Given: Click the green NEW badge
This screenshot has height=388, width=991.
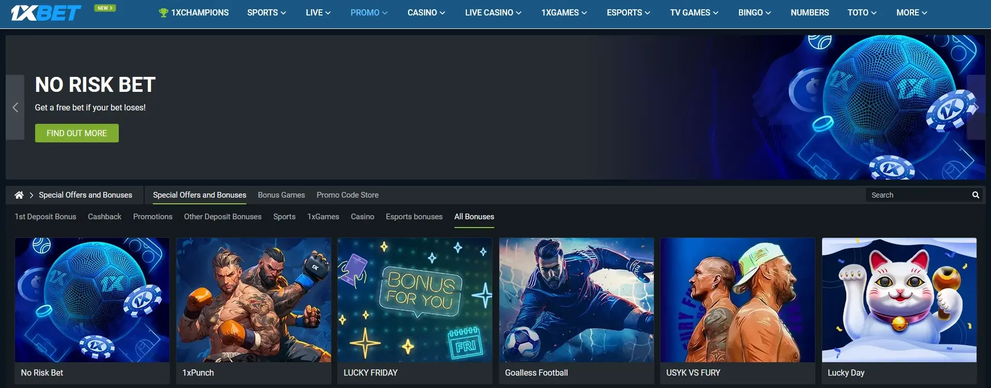Looking at the screenshot, I should click(105, 8).
